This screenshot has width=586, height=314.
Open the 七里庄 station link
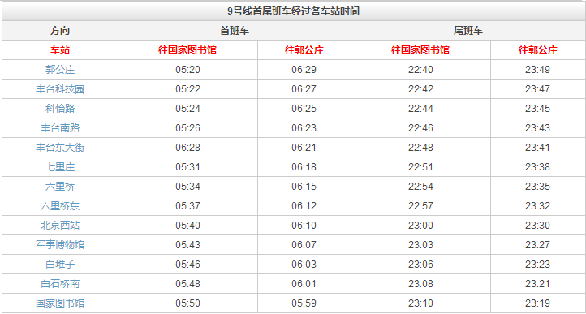[x=60, y=166]
